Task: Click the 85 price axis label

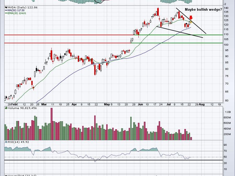Action: 227,62
